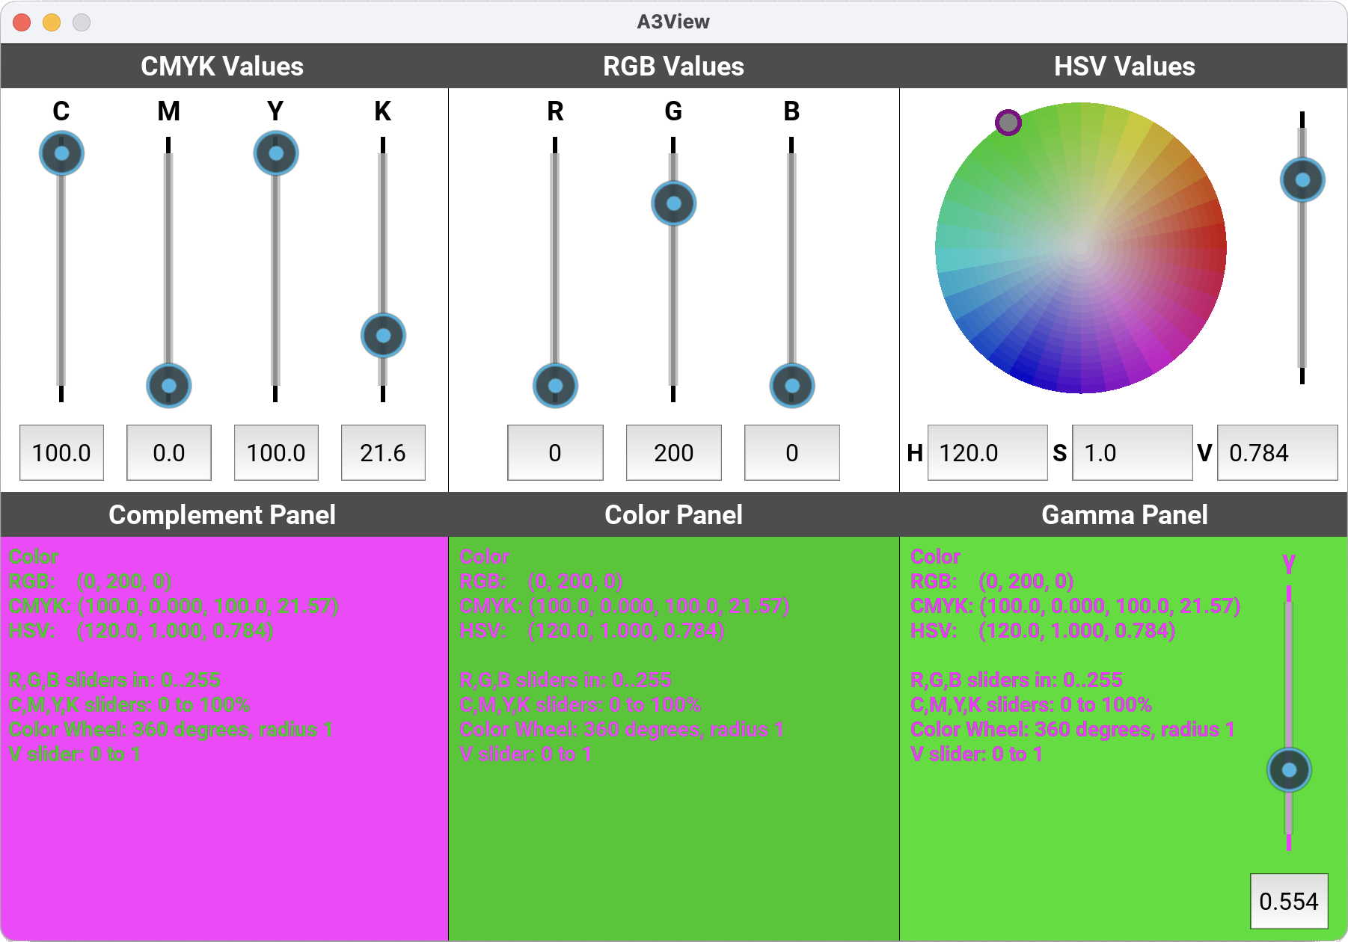The width and height of the screenshot is (1348, 942).
Task: Click the V field showing 0.784
Action: tap(1276, 453)
